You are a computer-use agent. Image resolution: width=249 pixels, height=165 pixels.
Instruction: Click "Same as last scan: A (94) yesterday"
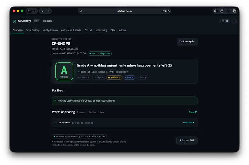104,72
